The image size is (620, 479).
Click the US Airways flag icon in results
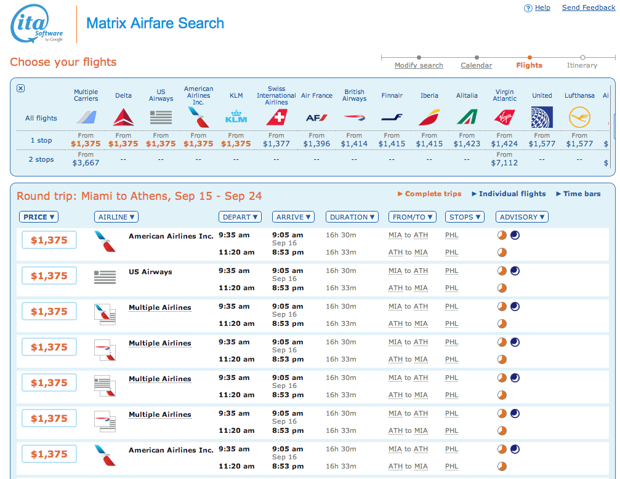(x=105, y=277)
